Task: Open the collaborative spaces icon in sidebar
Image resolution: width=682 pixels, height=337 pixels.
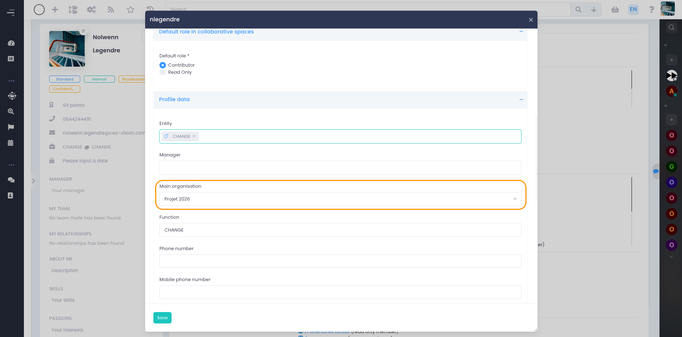Action: pos(12,96)
